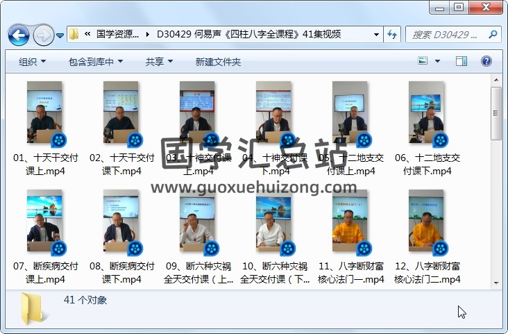Close the Explorer window
508x334 pixels.
click(x=486, y=7)
